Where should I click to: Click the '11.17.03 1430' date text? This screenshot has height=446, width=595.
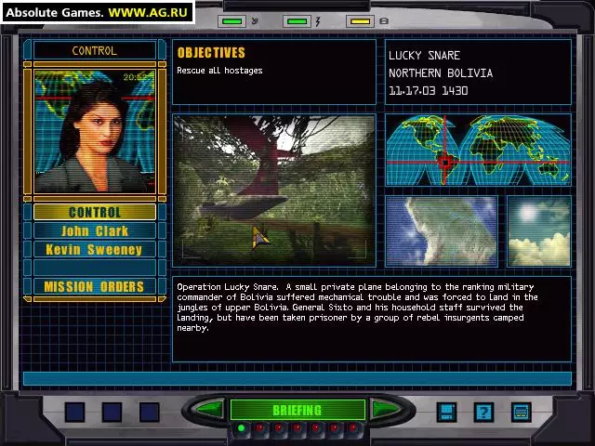coord(428,91)
